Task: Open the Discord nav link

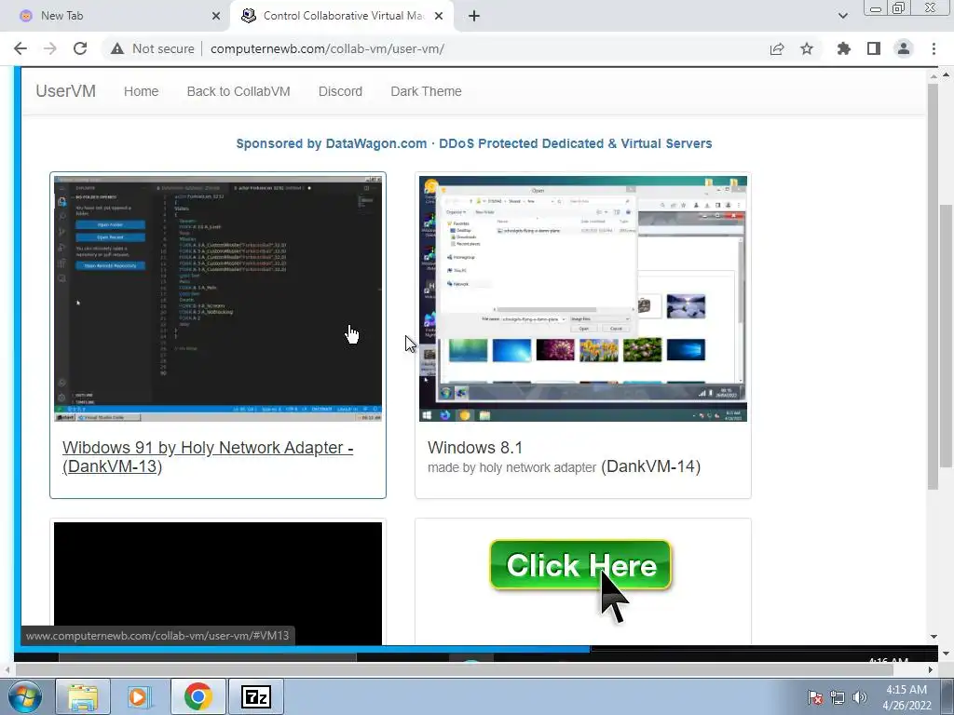Action: [x=340, y=91]
